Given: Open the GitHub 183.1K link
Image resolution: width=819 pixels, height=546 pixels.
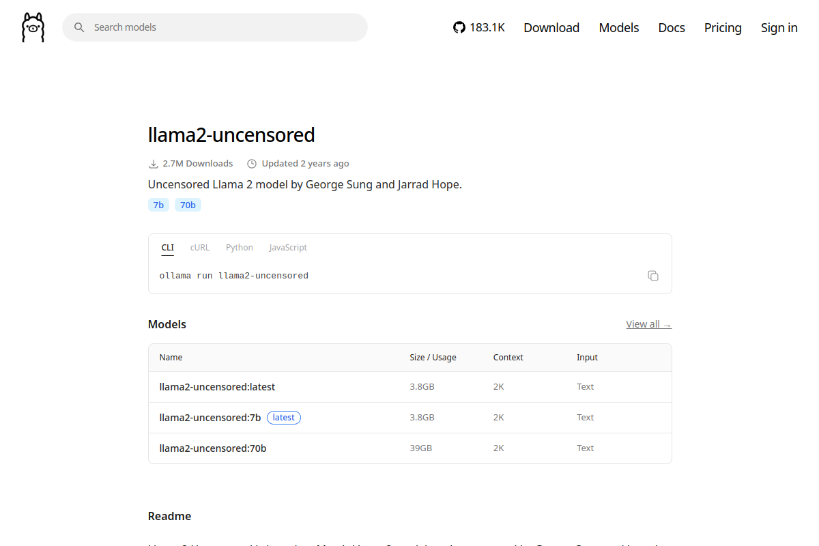Looking at the screenshot, I should point(479,27).
